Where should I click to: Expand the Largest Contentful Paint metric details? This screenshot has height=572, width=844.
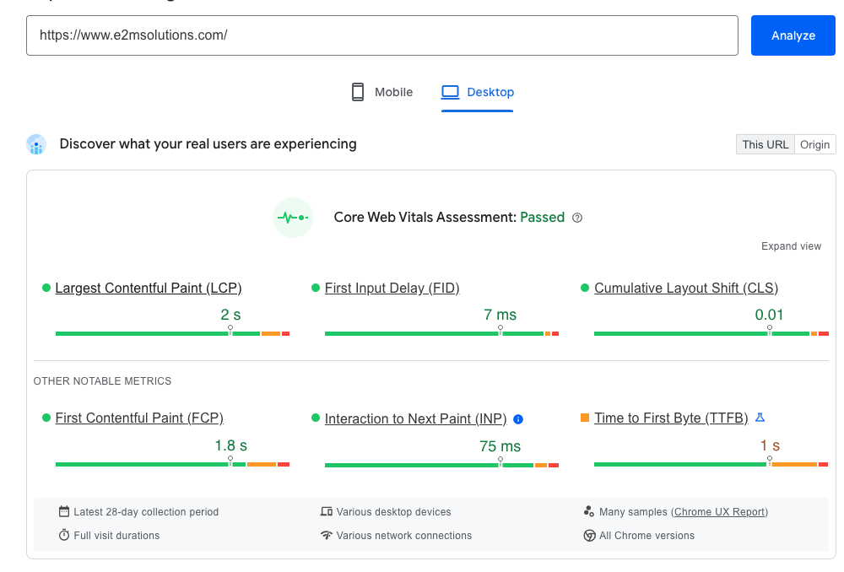(x=148, y=288)
